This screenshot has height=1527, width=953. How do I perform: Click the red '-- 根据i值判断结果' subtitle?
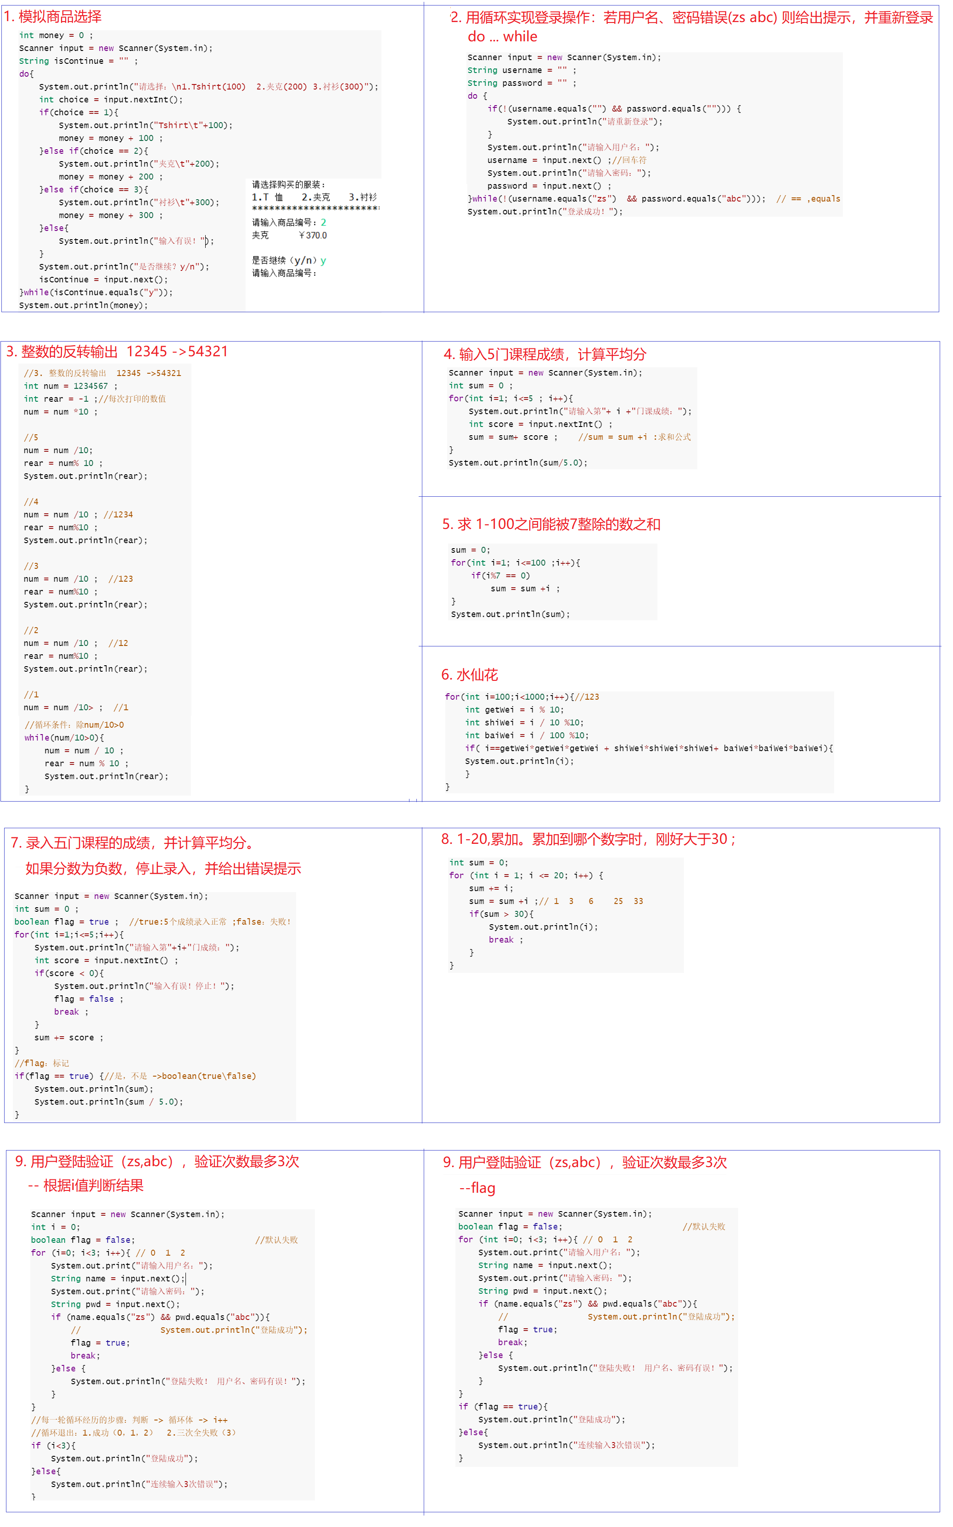click(x=86, y=1185)
